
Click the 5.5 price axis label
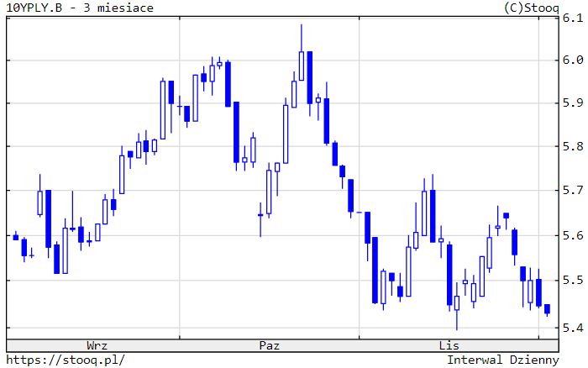point(572,280)
